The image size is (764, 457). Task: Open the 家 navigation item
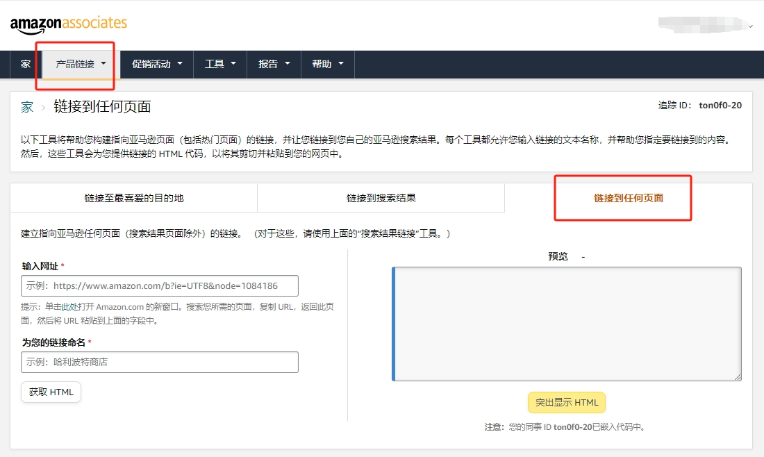(x=26, y=64)
